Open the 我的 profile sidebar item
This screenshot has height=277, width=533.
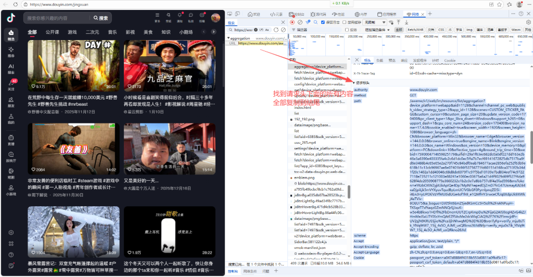coord(11,119)
